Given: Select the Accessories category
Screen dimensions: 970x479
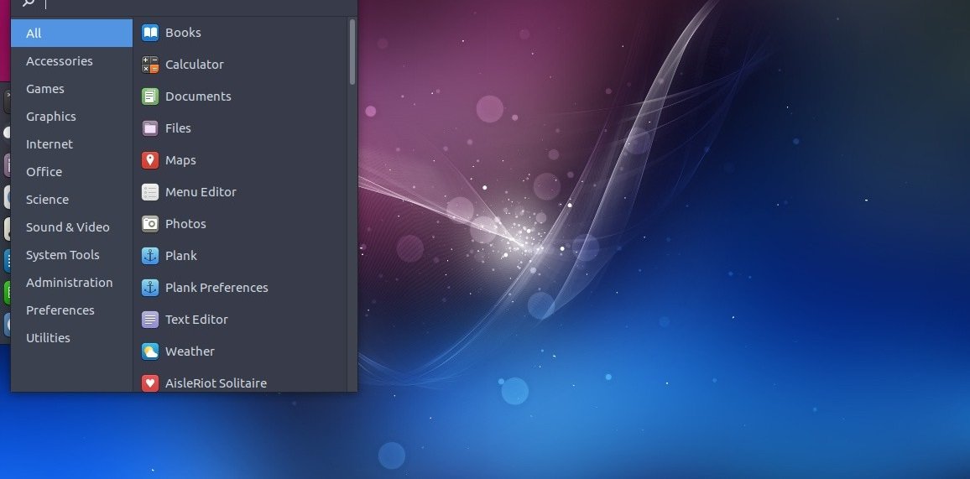Looking at the screenshot, I should (59, 61).
